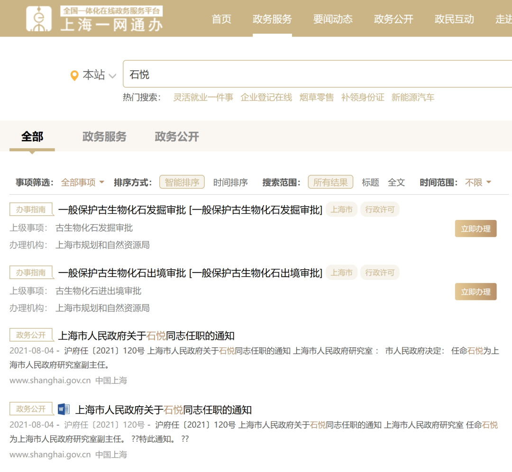Click the 上海一网通办 site title text

[x=112, y=25]
